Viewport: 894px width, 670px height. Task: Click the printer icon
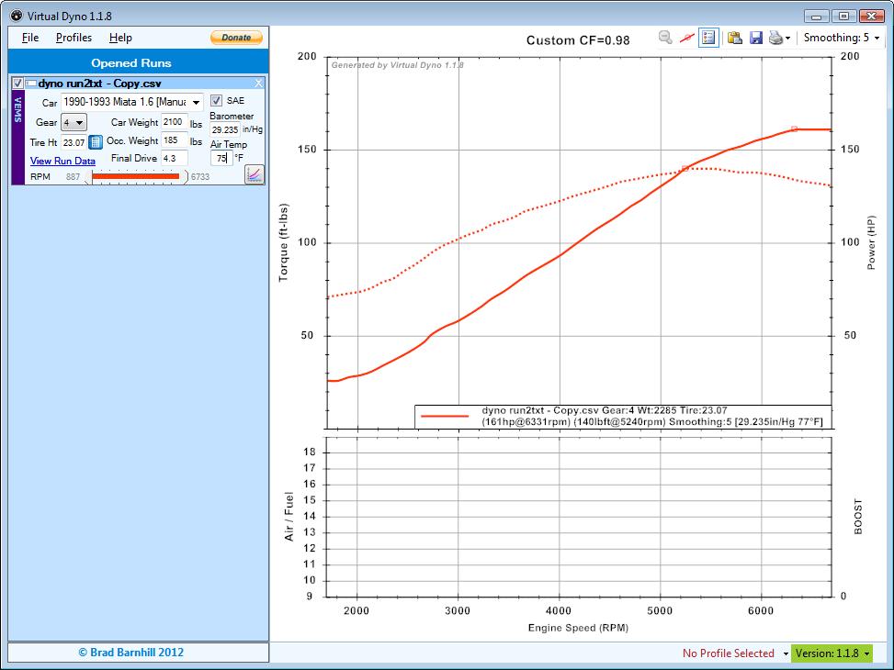click(776, 38)
